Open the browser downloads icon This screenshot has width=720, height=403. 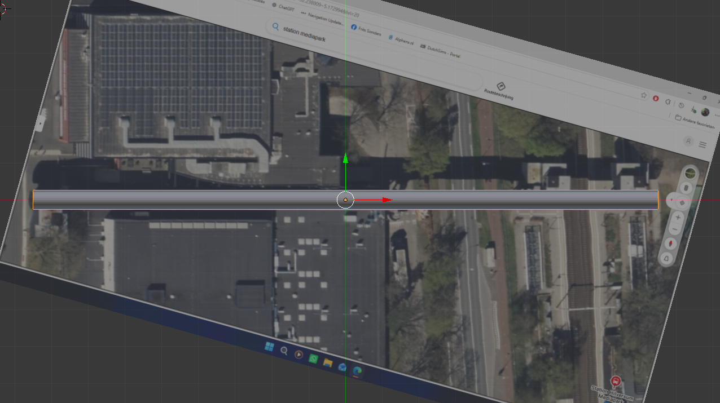693,109
